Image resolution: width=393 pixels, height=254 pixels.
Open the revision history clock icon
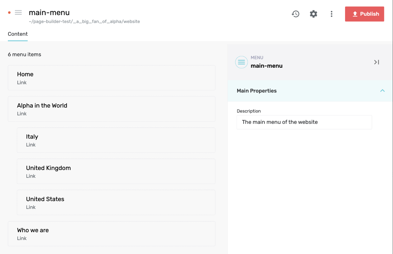click(x=295, y=14)
